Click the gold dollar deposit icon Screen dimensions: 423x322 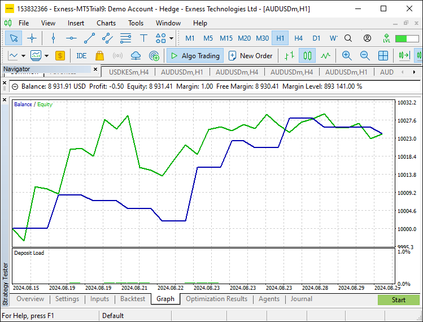coord(60,56)
